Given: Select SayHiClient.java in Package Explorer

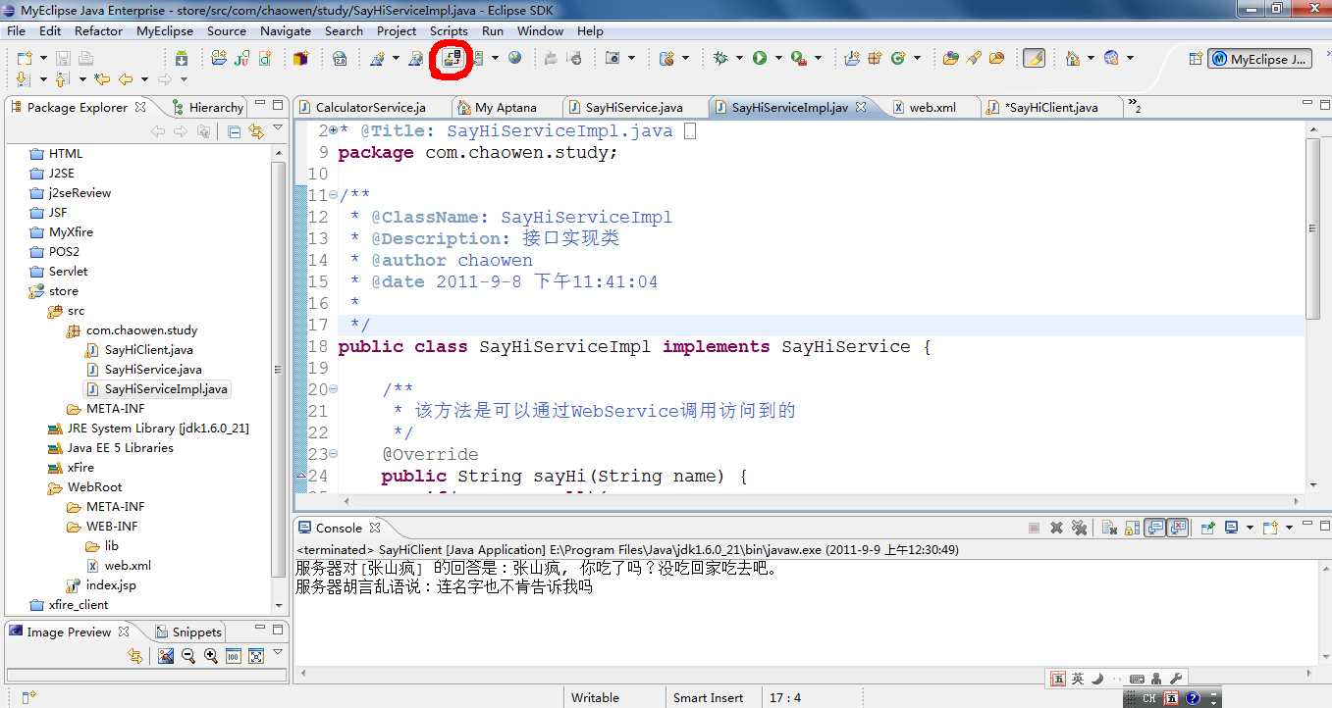Looking at the screenshot, I should pyautogui.click(x=149, y=350).
